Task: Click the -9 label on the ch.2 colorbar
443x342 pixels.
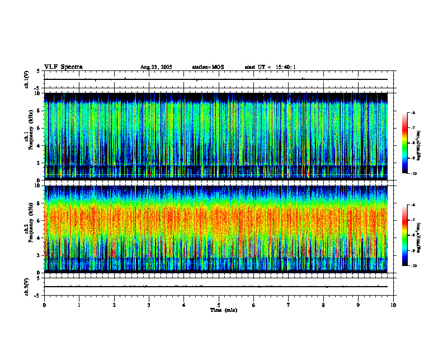Action: point(413,250)
